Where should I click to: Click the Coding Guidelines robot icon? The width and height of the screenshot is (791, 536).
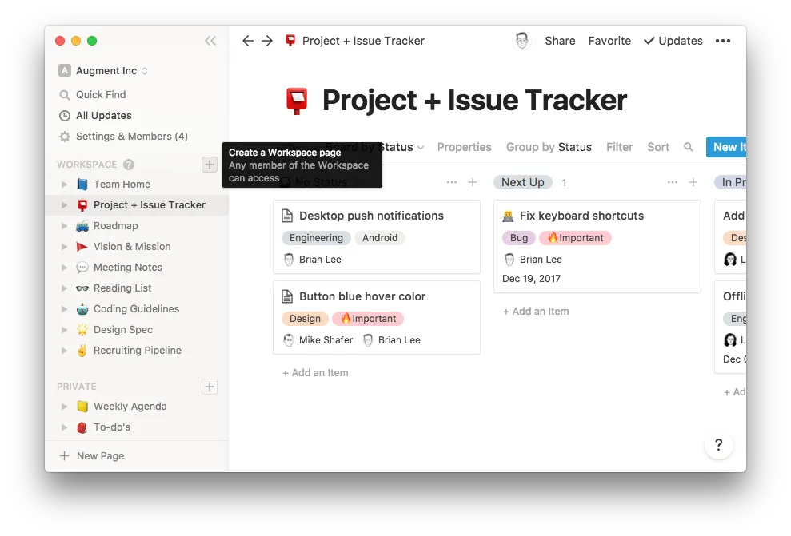[82, 309]
